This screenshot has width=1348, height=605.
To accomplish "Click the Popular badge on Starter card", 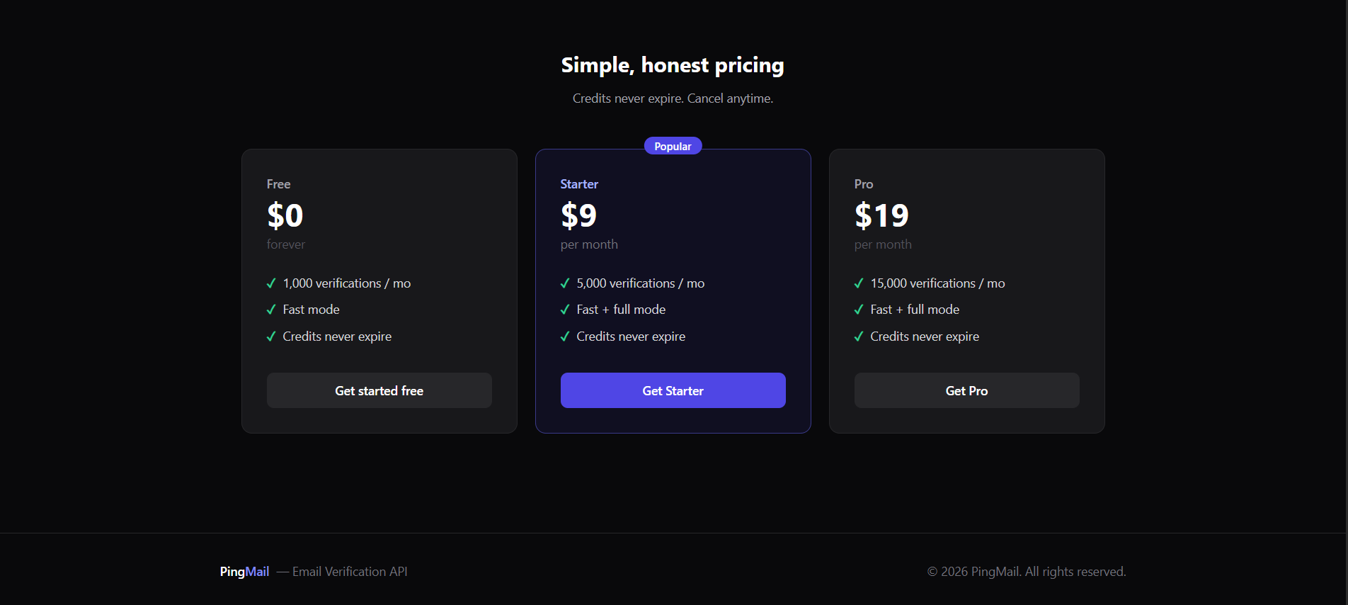I will (x=673, y=146).
